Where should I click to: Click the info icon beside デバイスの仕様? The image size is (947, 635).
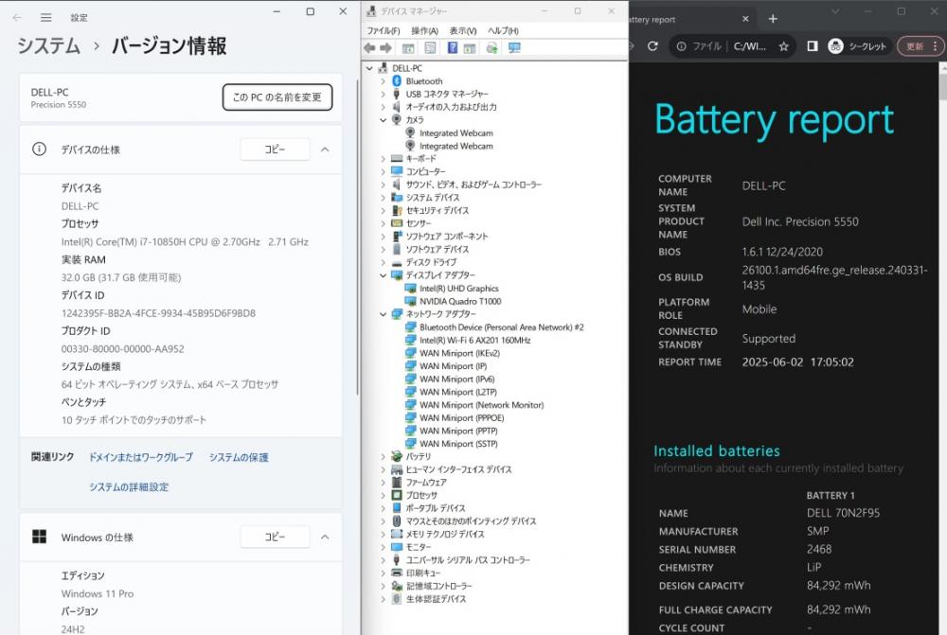pyautogui.click(x=39, y=150)
